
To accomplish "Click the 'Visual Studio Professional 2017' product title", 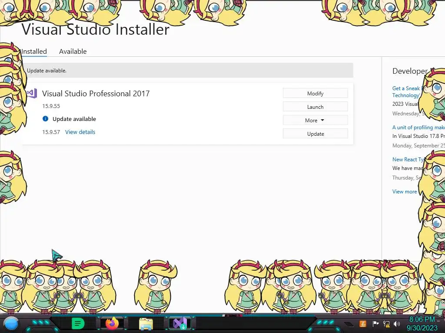I will point(96,94).
